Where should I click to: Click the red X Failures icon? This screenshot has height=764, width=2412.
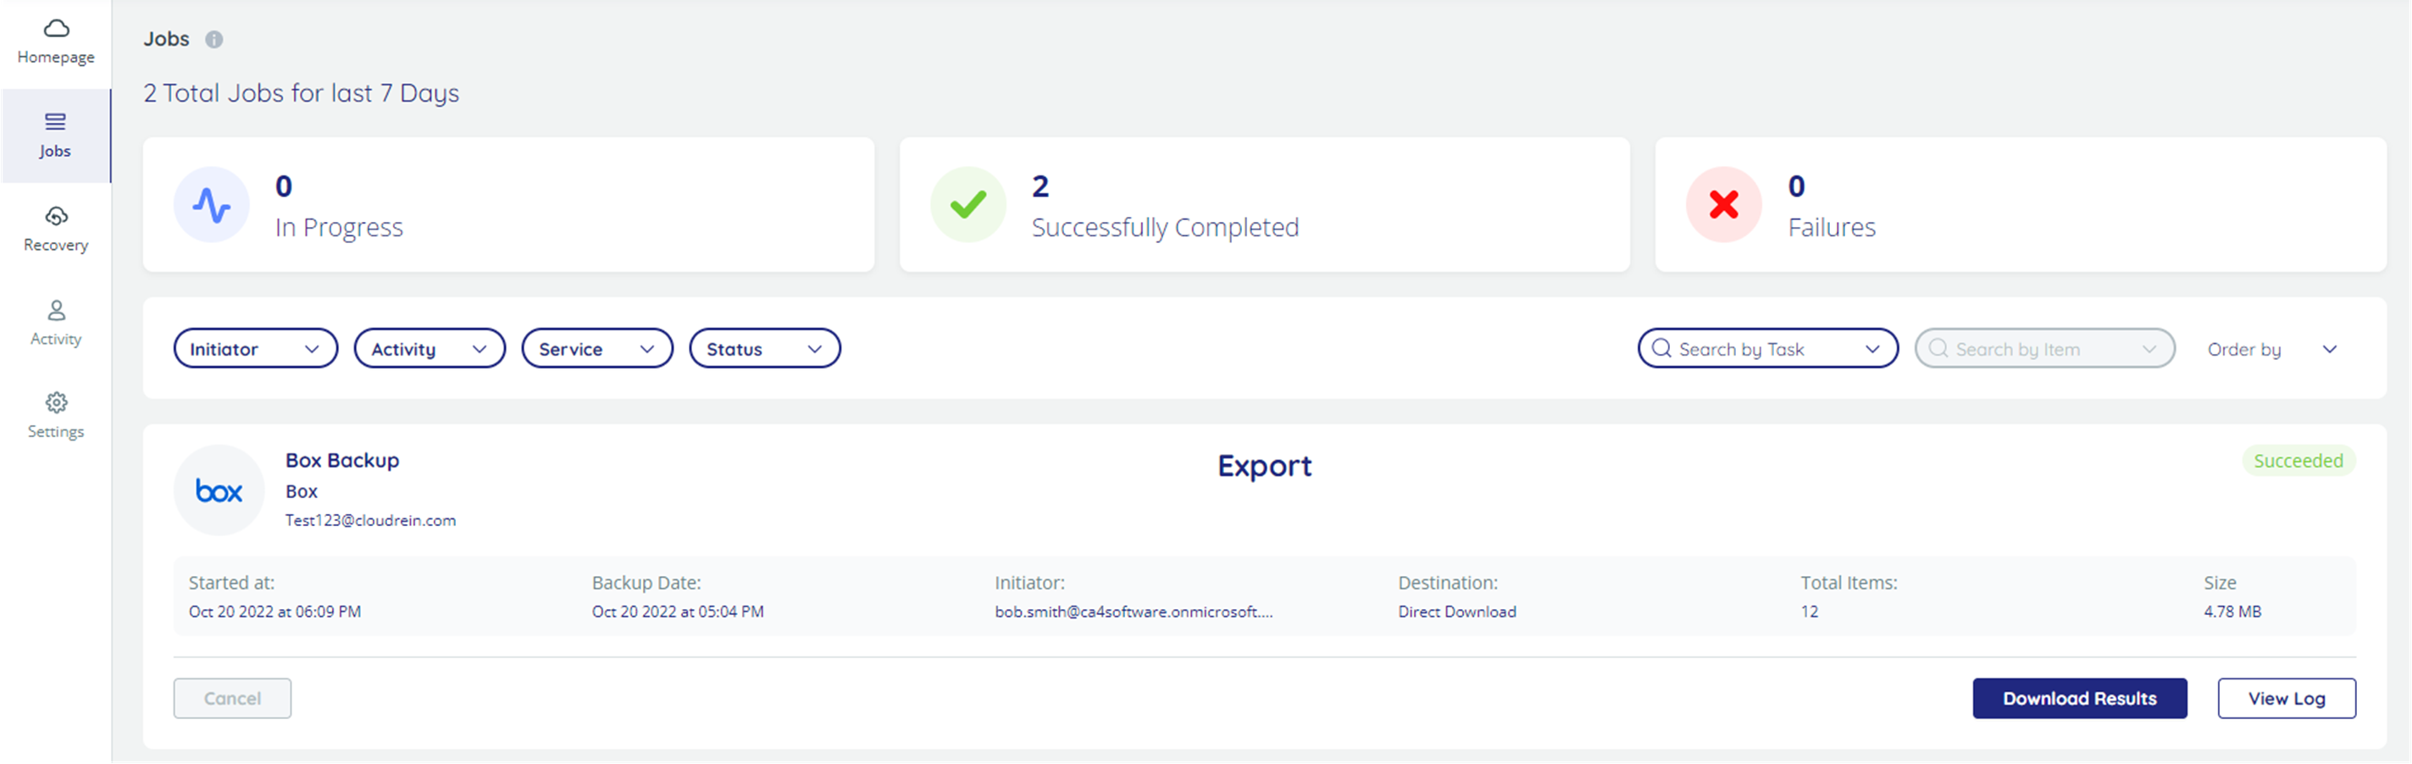tap(1724, 205)
